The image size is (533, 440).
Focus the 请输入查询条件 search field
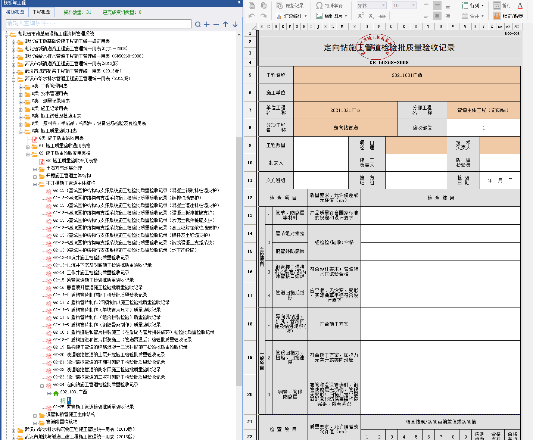click(x=99, y=24)
